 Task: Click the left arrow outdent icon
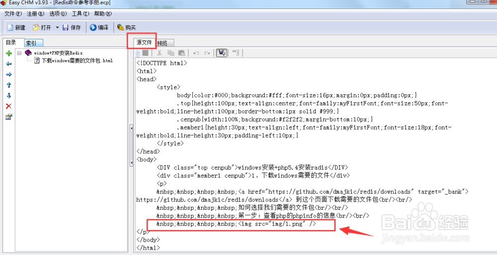pyautogui.click(x=9, y=64)
